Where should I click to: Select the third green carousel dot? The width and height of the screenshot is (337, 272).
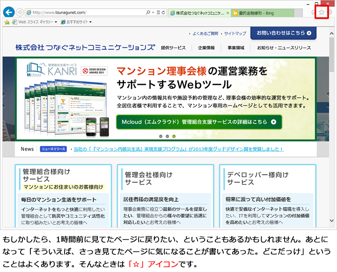pyautogui.click(x=174, y=136)
